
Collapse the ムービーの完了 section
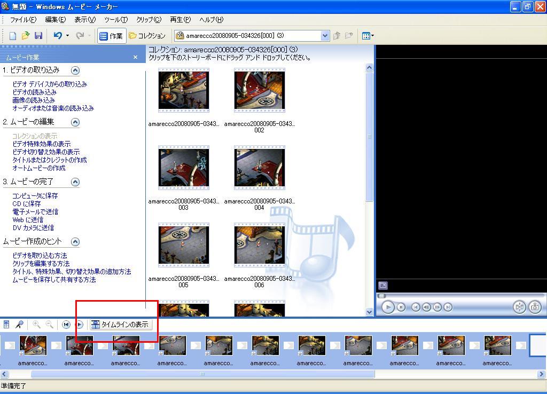pyautogui.click(x=75, y=182)
